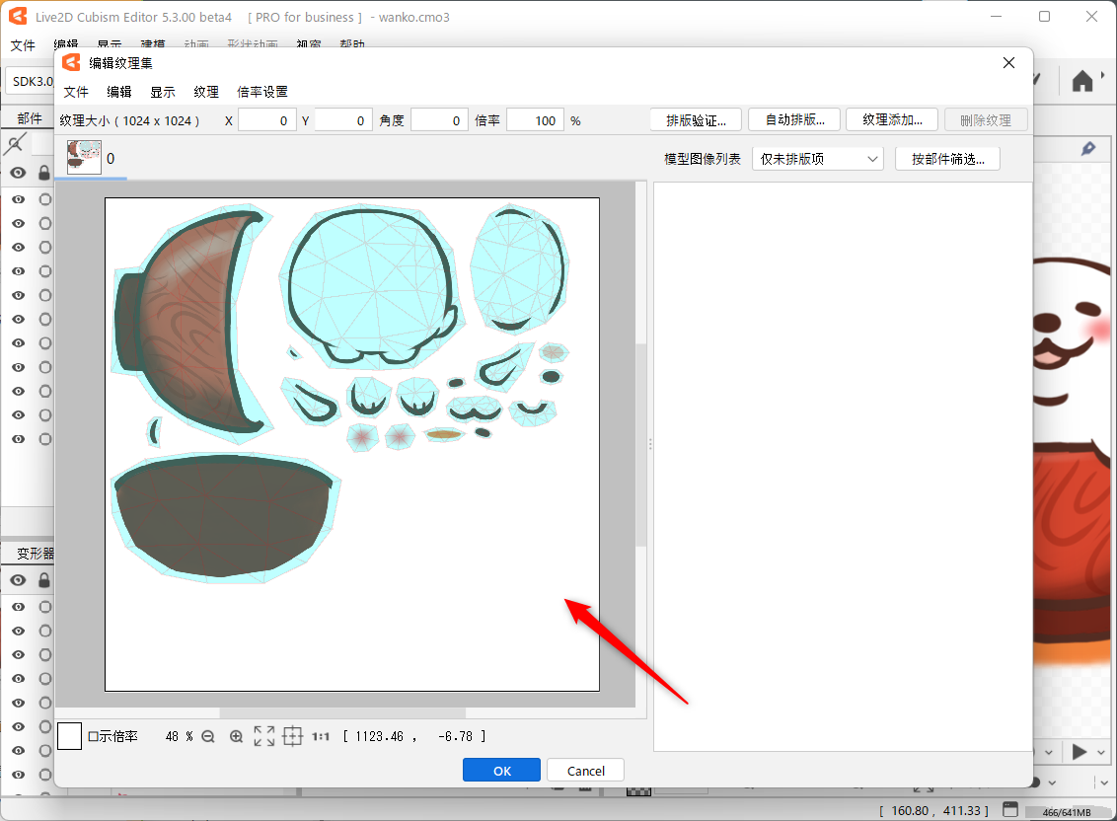Screen dimensions: 1117x821
Task: Click the zoom out magnifier icon
Action: [x=208, y=736]
